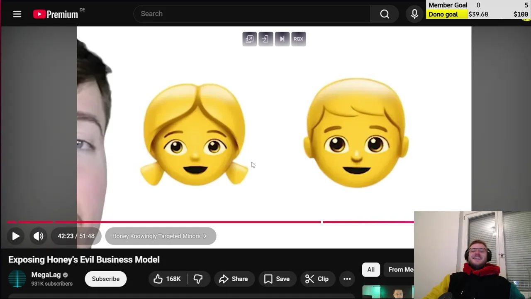Viewport: 531px width, 299px height.
Task: Go to YouTube Premium home logo
Action: [56, 14]
